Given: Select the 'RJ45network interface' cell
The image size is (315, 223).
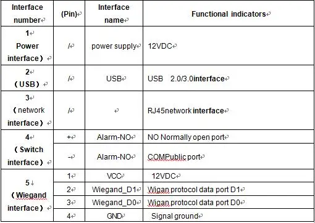Looking at the screenshot, I should tap(229, 110).
